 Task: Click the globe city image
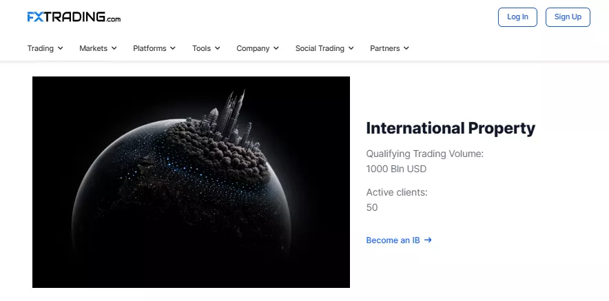[191, 182]
